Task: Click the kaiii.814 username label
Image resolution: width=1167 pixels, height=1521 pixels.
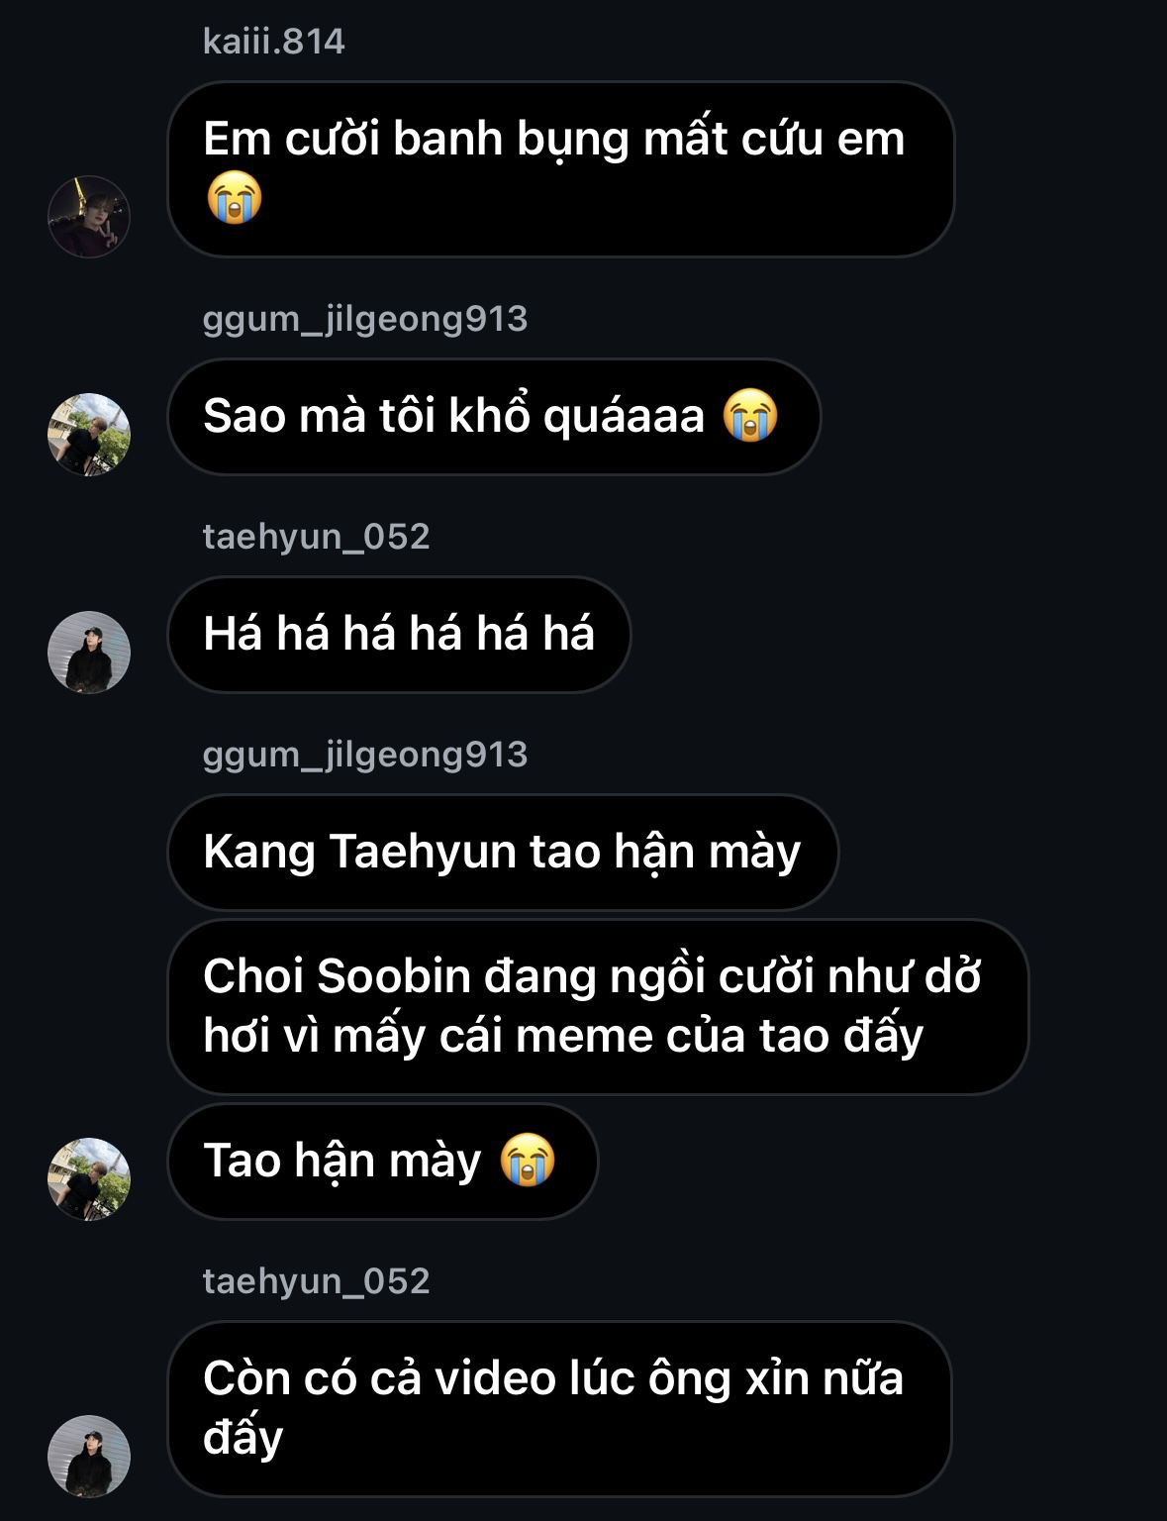Action: pos(273,42)
